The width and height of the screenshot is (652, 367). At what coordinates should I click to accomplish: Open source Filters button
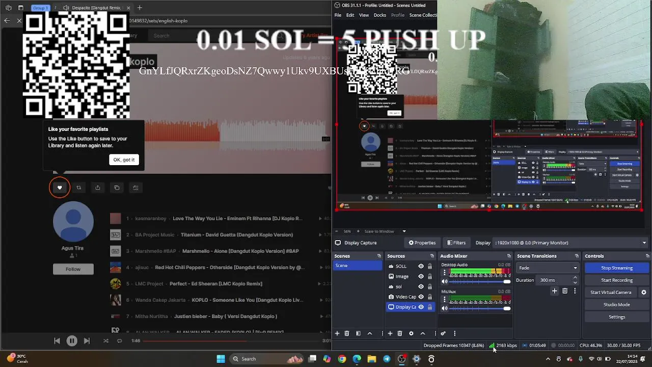456,243
